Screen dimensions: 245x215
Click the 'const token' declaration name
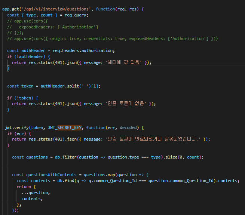[x=27, y=86]
